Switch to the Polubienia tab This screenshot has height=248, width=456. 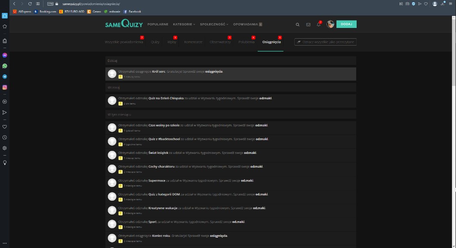pos(246,42)
